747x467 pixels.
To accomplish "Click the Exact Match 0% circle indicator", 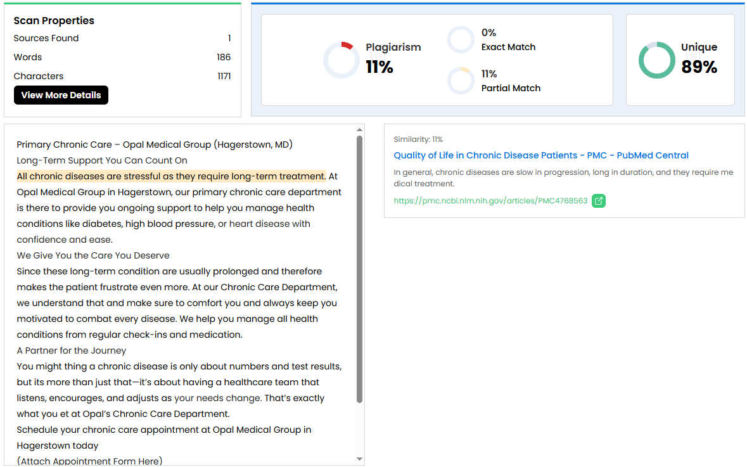I will pyautogui.click(x=461, y=39).
